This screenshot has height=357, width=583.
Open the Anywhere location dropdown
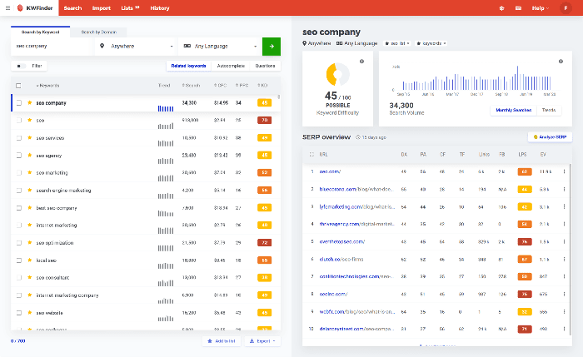tap(135, 47)
